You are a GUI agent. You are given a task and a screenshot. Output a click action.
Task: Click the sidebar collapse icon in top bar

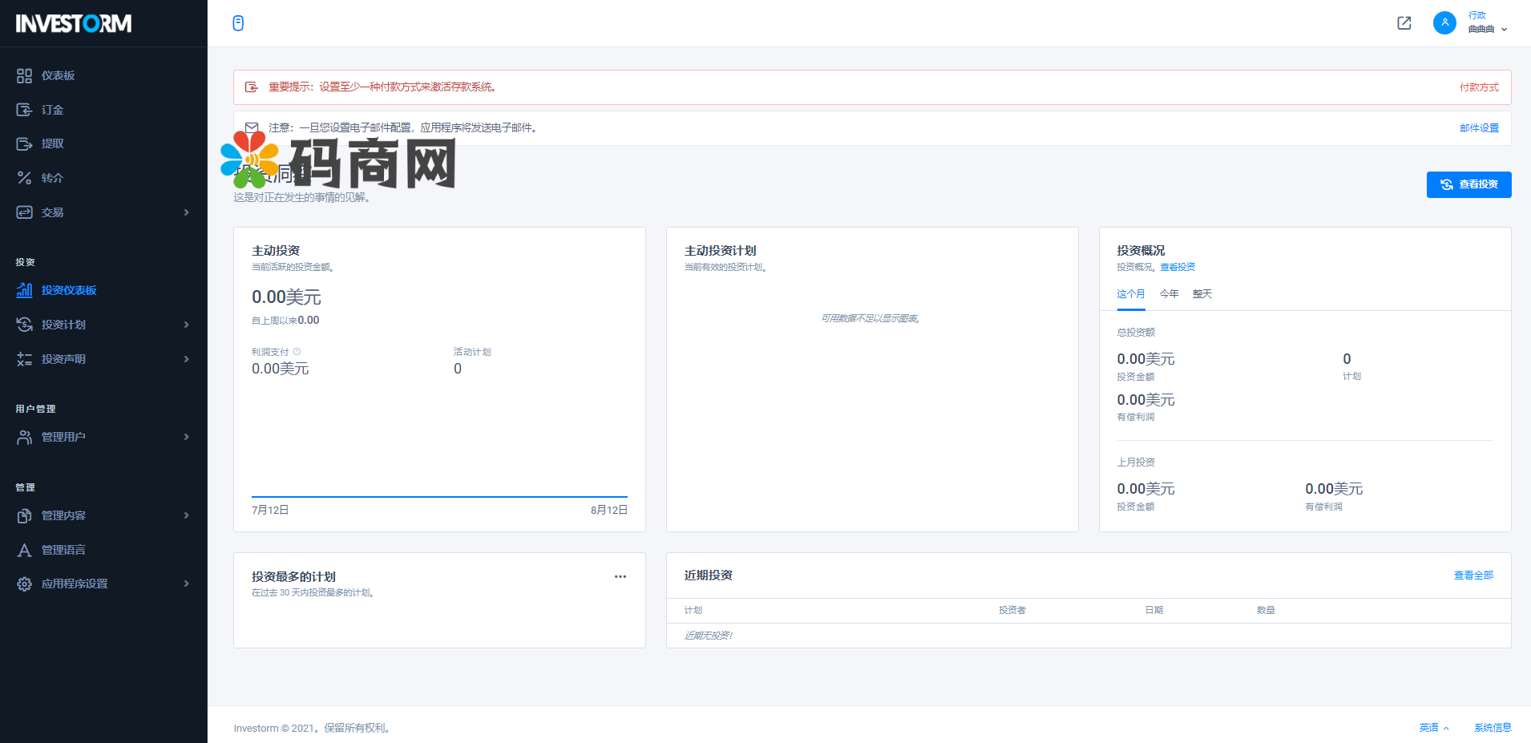pos(238,23)
